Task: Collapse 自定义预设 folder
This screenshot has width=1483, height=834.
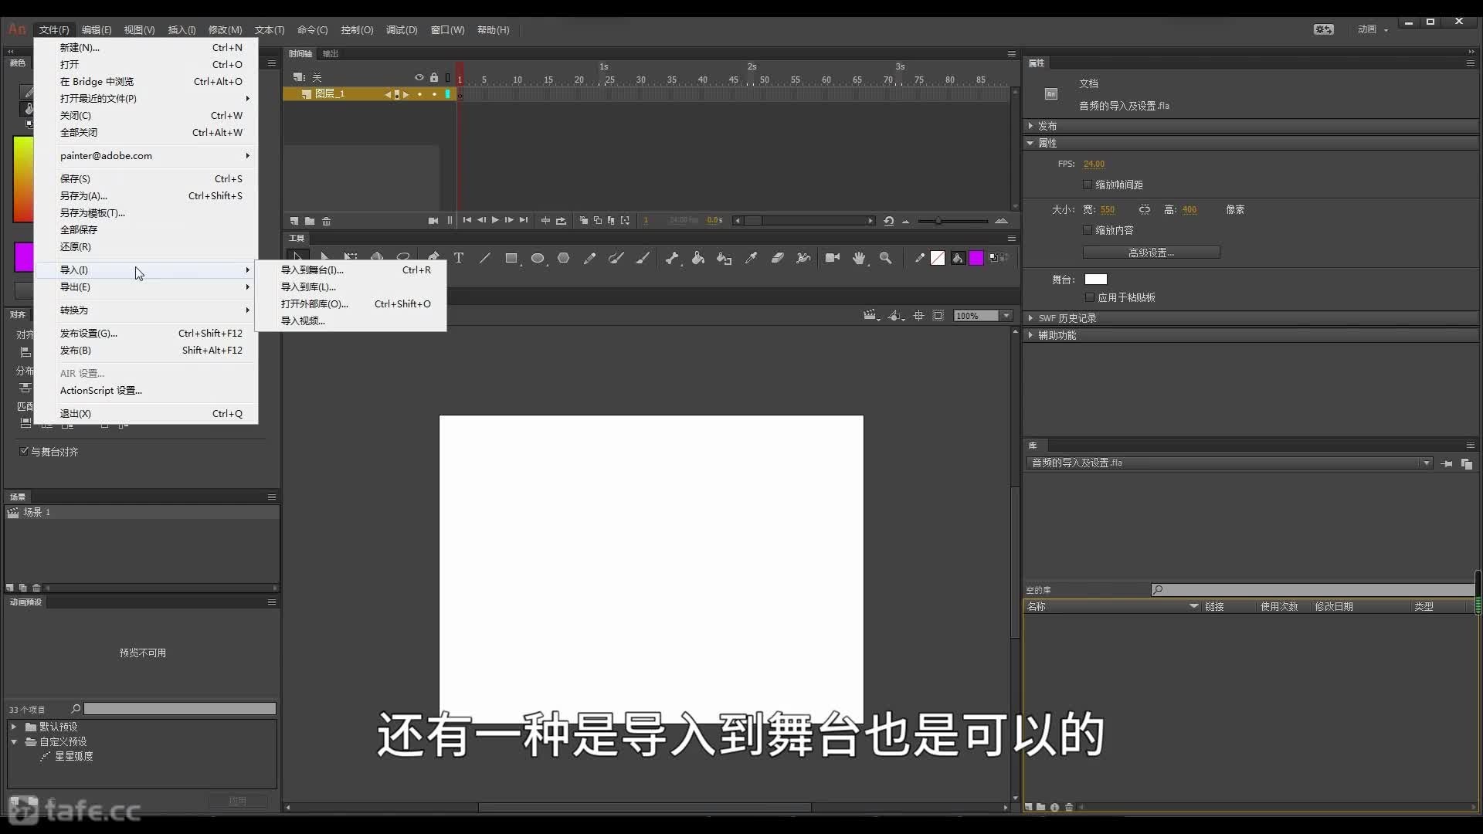Action: click(14, 741)
